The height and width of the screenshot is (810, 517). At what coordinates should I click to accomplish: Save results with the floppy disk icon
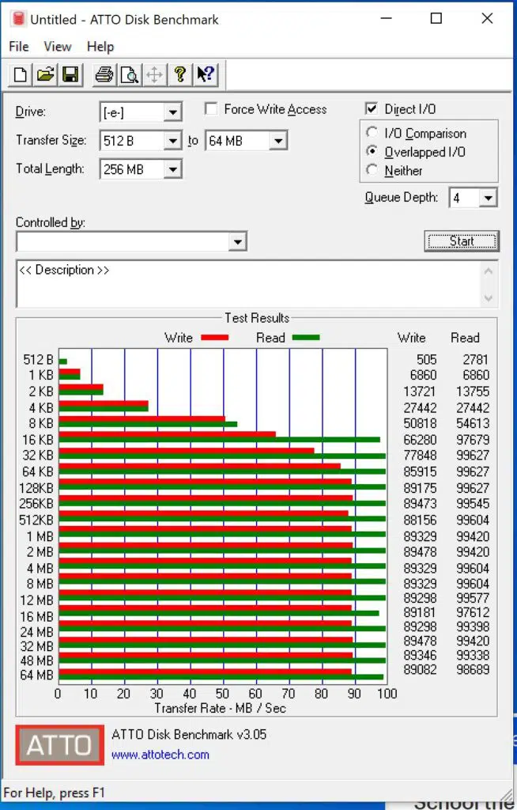click(x=70, y=75)
